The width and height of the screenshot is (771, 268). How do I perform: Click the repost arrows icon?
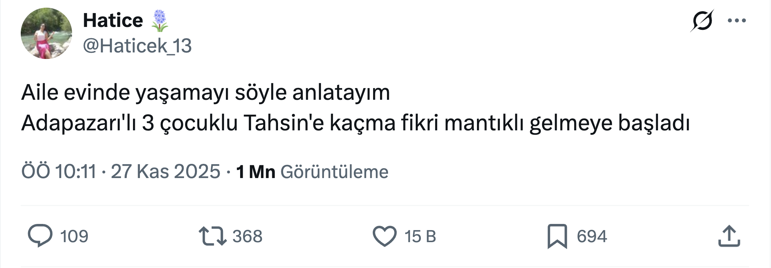212,236
